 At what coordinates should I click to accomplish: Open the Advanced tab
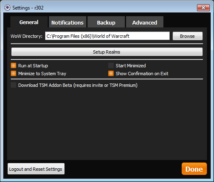tap(145, 22)
